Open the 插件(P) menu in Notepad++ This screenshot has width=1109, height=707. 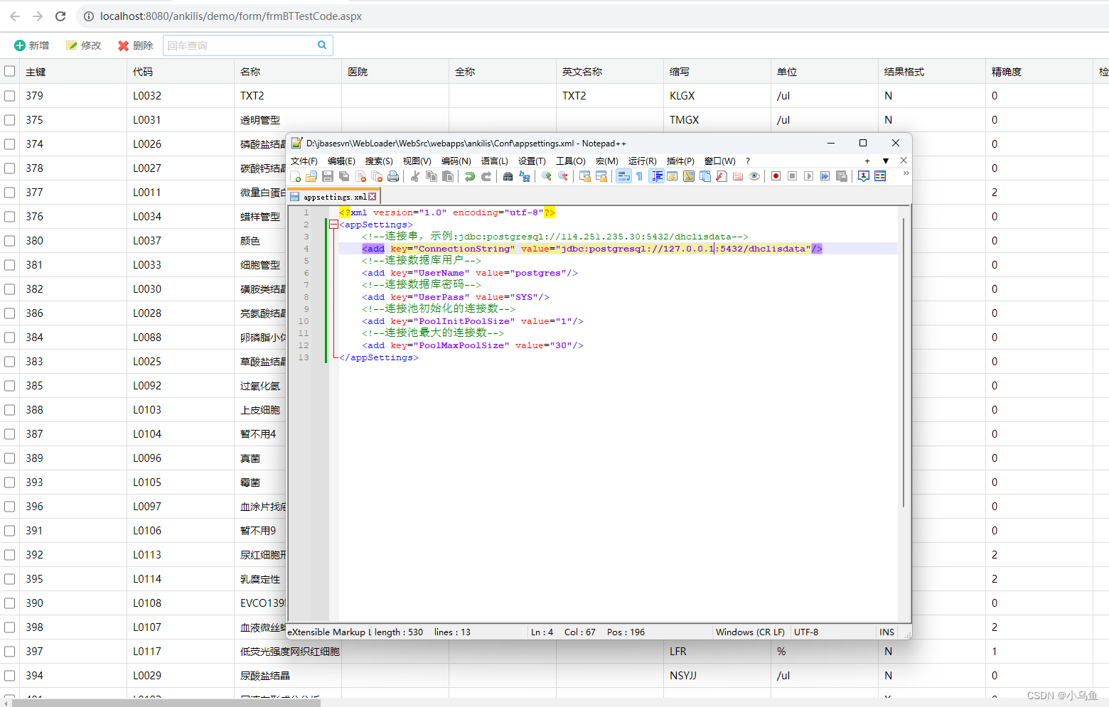680,161
